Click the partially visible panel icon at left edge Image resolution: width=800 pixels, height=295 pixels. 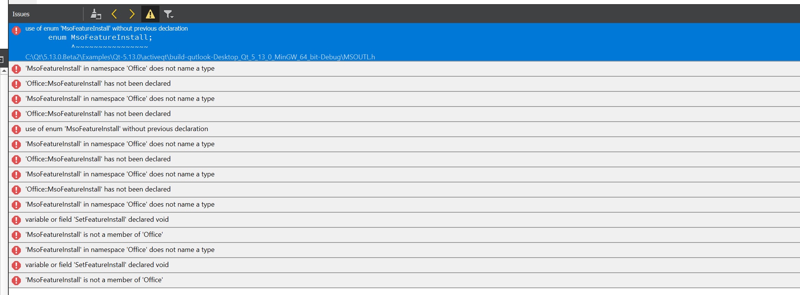(x=2, y=59)
